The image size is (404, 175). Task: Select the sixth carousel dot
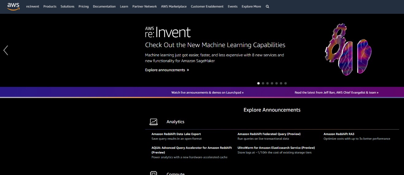(281, 83)
